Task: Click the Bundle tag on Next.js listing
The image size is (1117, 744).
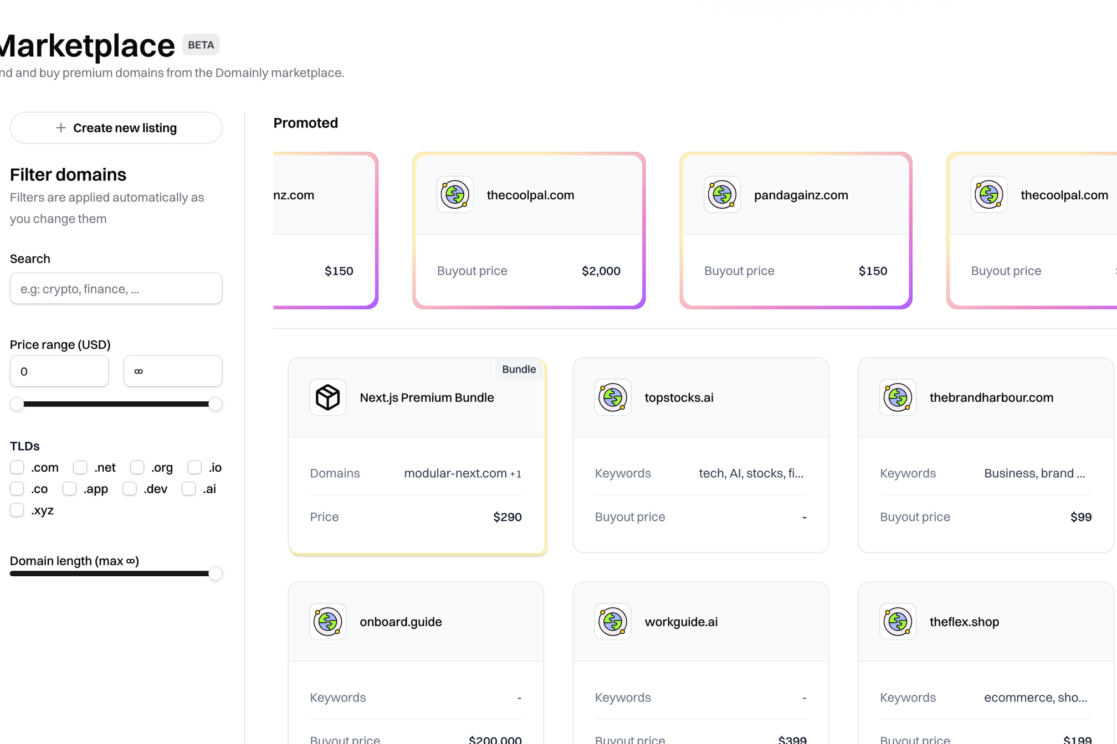Action: coord(519,369)
